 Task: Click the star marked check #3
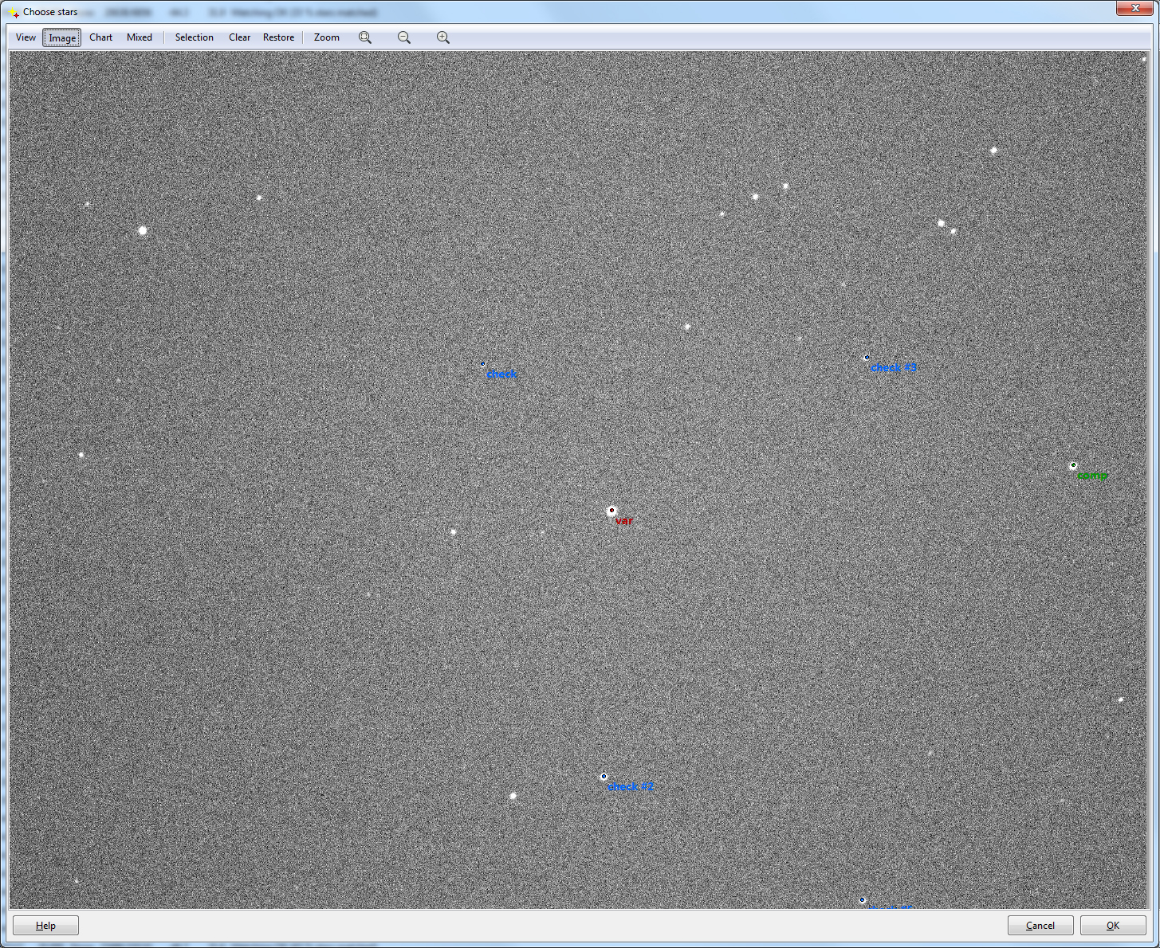click(x=867, y=358)
